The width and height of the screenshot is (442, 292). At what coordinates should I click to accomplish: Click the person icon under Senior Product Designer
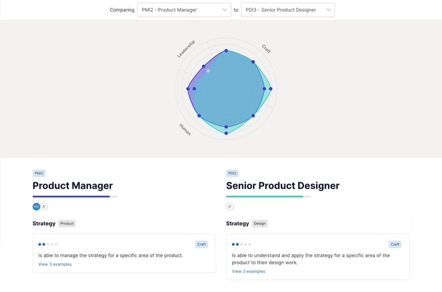click(x=230, y=207)
